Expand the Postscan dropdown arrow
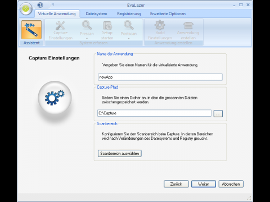 pos(129,39)
